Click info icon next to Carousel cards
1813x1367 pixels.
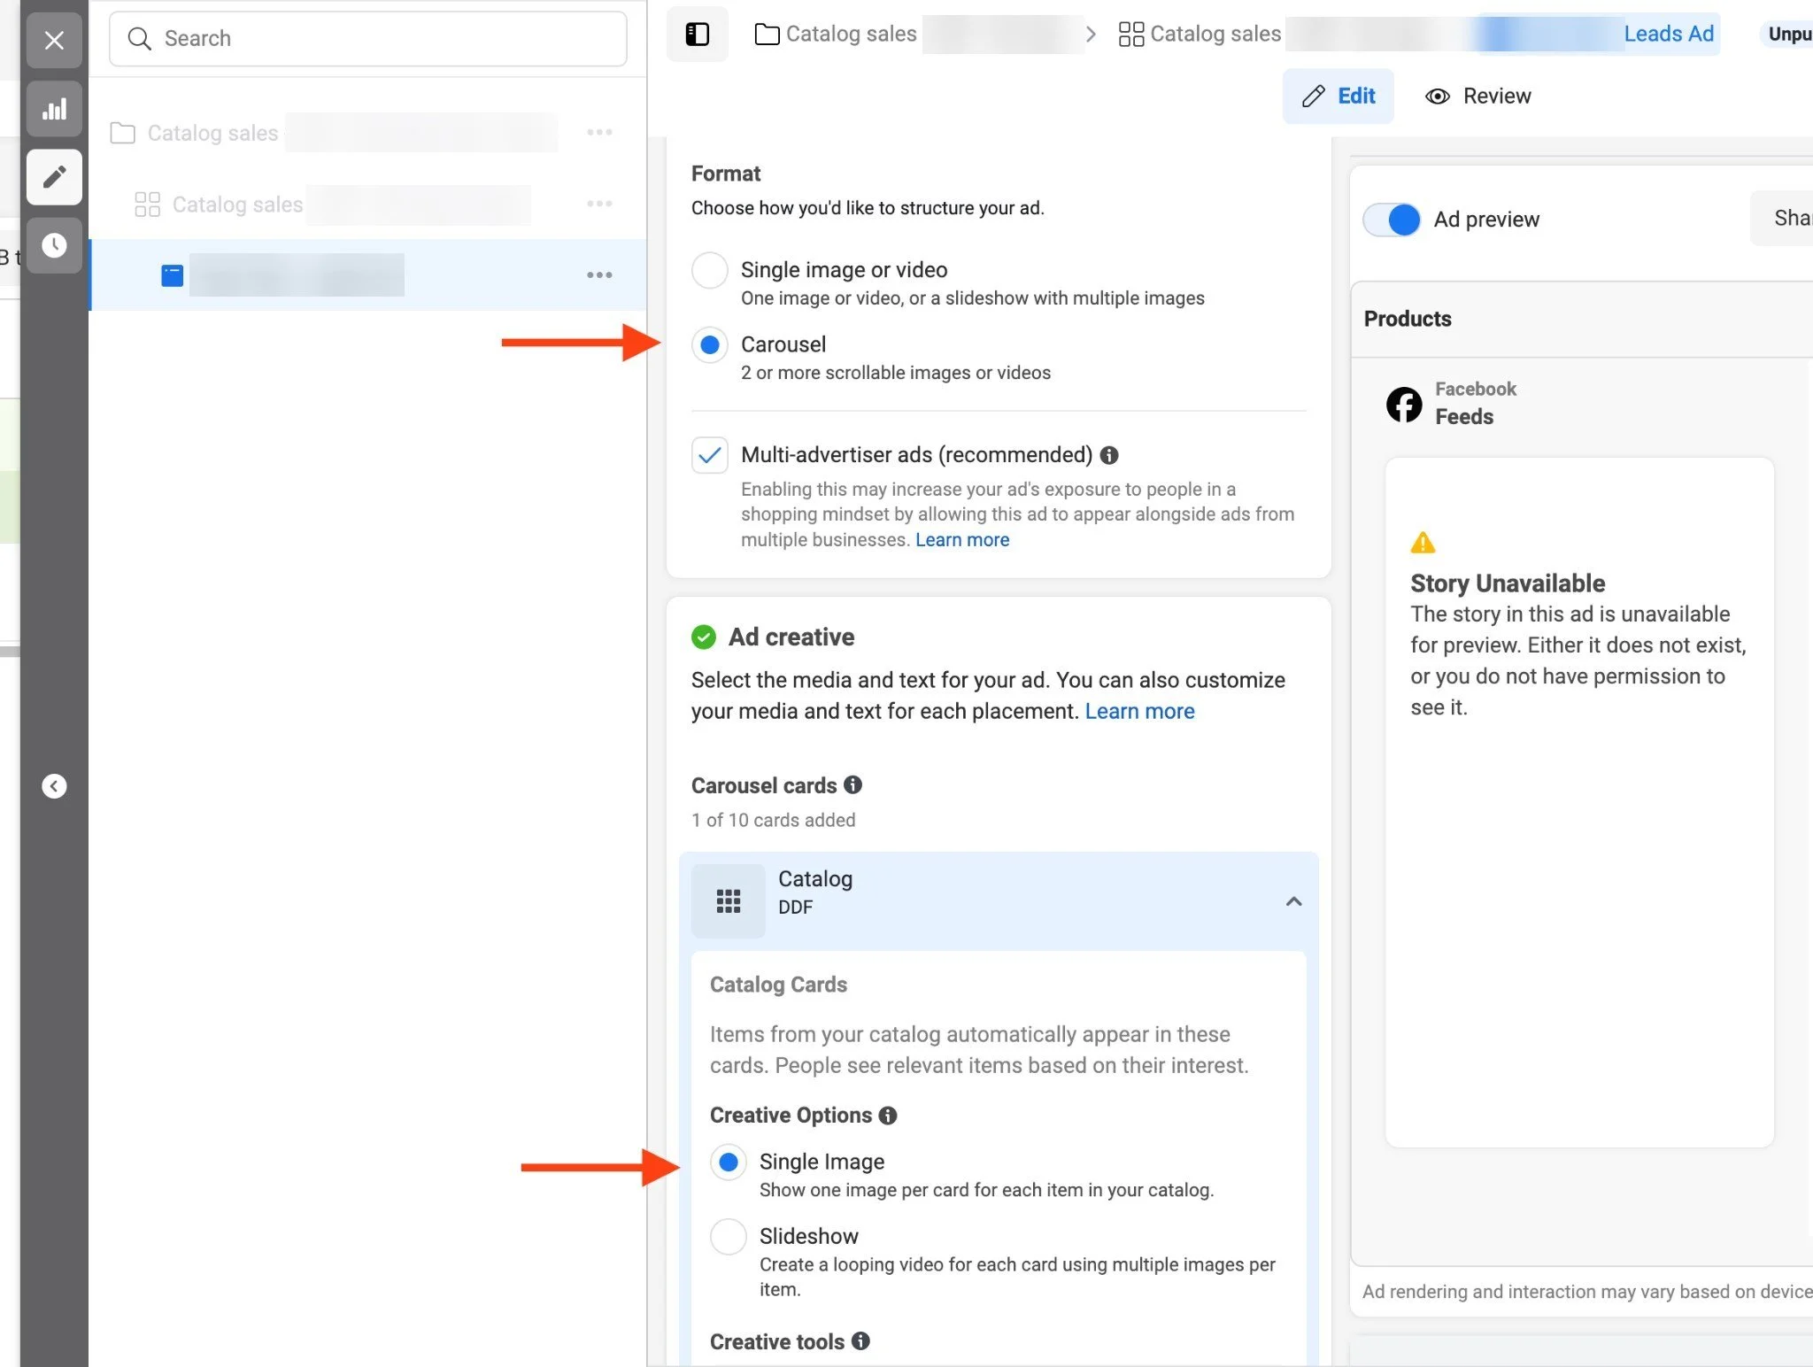point(852,785)
